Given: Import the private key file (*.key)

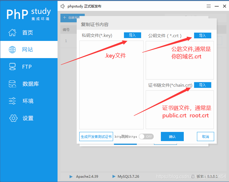Looking at the screenshot, I should coord(133,35).
